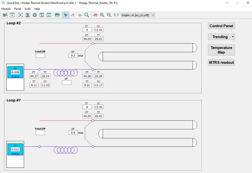252x173 pixels.
Task: Click the SC value -11.03
Action: coord(45,85)
